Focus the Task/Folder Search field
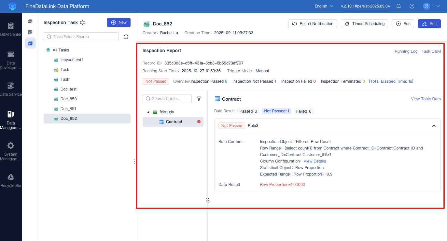This screenshot has width=447, height=241. [81, 37]
